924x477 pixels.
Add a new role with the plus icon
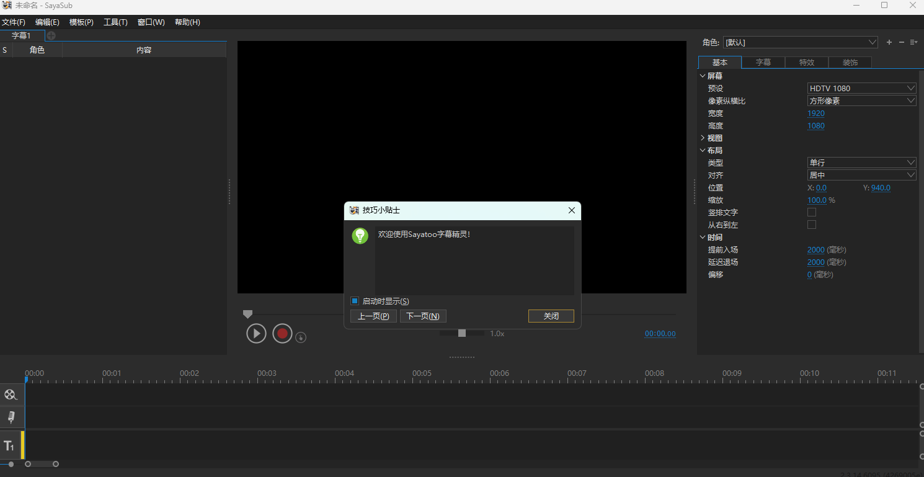tap(889, 42)
